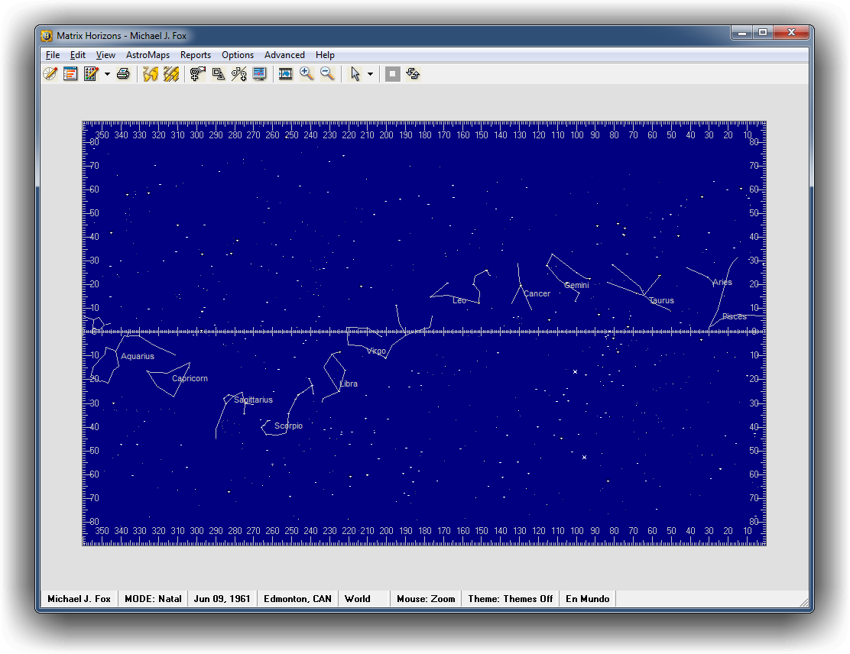Click the Jun 09, 1961 date item
The width and height of the screenshot is (850, 654).
(x=222, y=598)
